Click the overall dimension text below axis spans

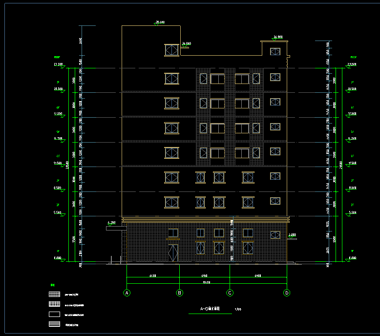(x=206, y=282)
